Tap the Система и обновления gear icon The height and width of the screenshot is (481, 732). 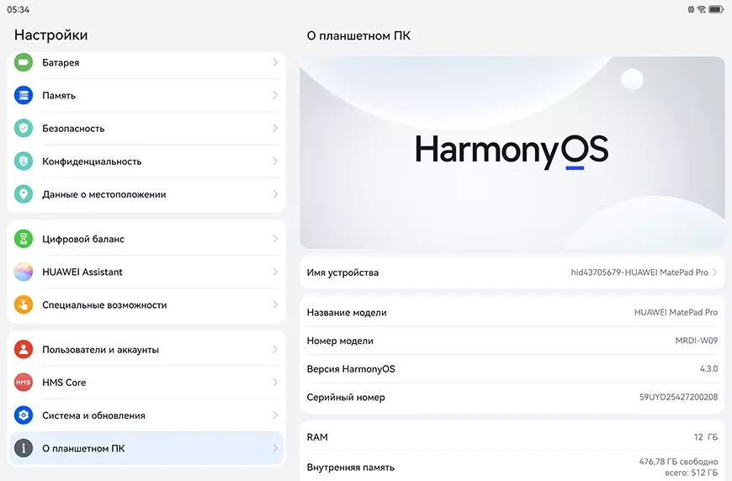[24, 415]
